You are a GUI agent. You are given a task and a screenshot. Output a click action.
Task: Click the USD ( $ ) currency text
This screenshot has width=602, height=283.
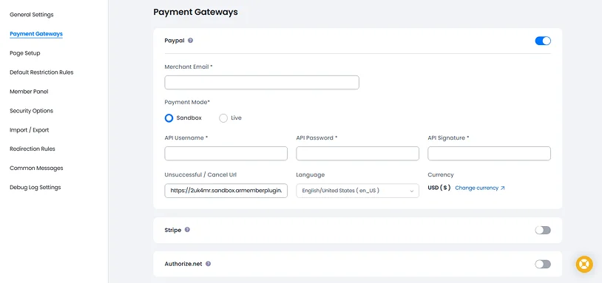click(x=439, y=188)
